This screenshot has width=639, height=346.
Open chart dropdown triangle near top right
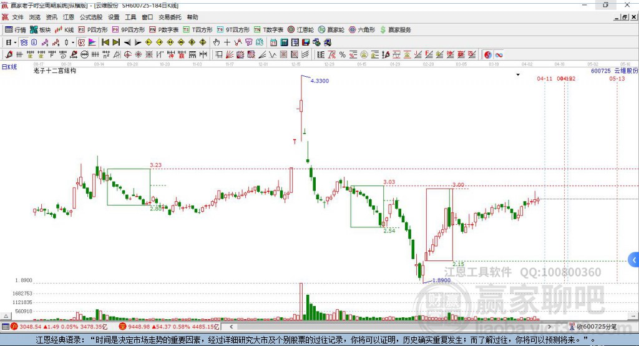point(518,75)
